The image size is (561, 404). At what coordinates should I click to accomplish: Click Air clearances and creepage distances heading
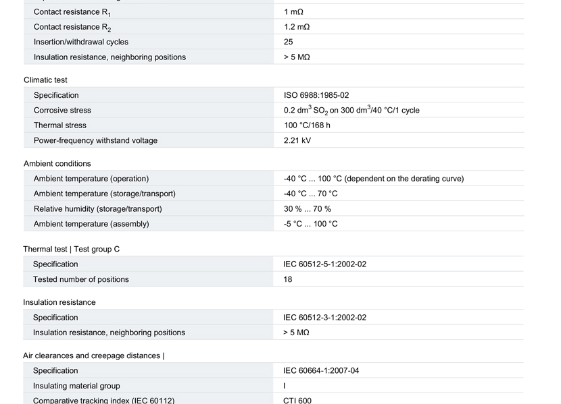coord(93,355)
